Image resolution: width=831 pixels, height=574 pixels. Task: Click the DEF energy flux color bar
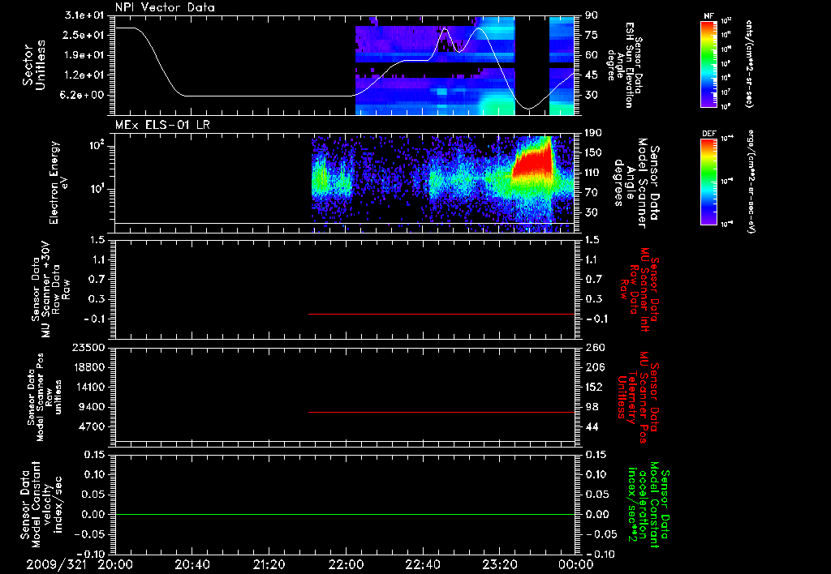(708, 182)
